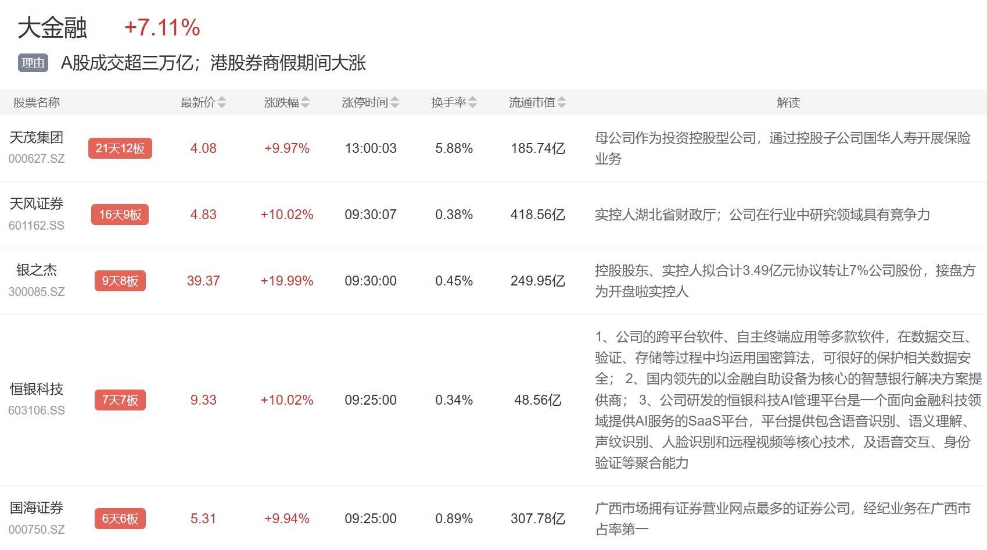Screen dimensions: 987x550
Task: Click the 解读 column header
Action: click(x=788, y=103)
